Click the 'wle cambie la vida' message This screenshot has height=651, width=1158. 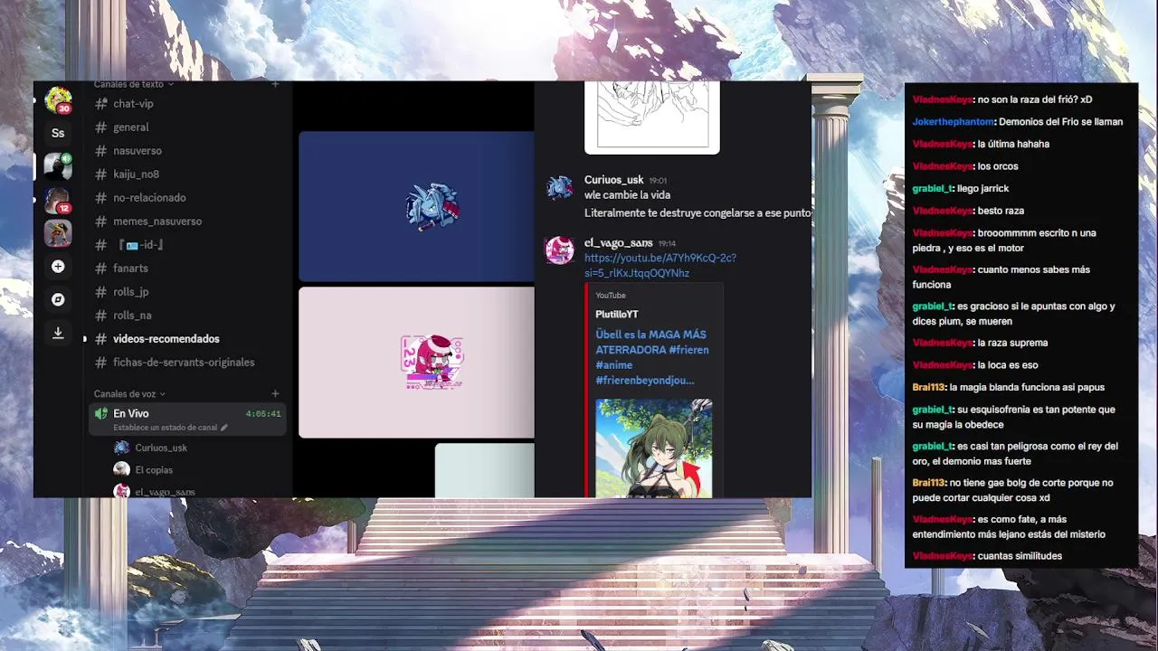pyautogui.click(x=627, y=195)
